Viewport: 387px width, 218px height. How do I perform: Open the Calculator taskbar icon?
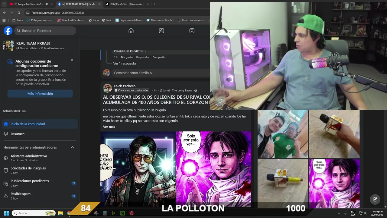(105, 213)
